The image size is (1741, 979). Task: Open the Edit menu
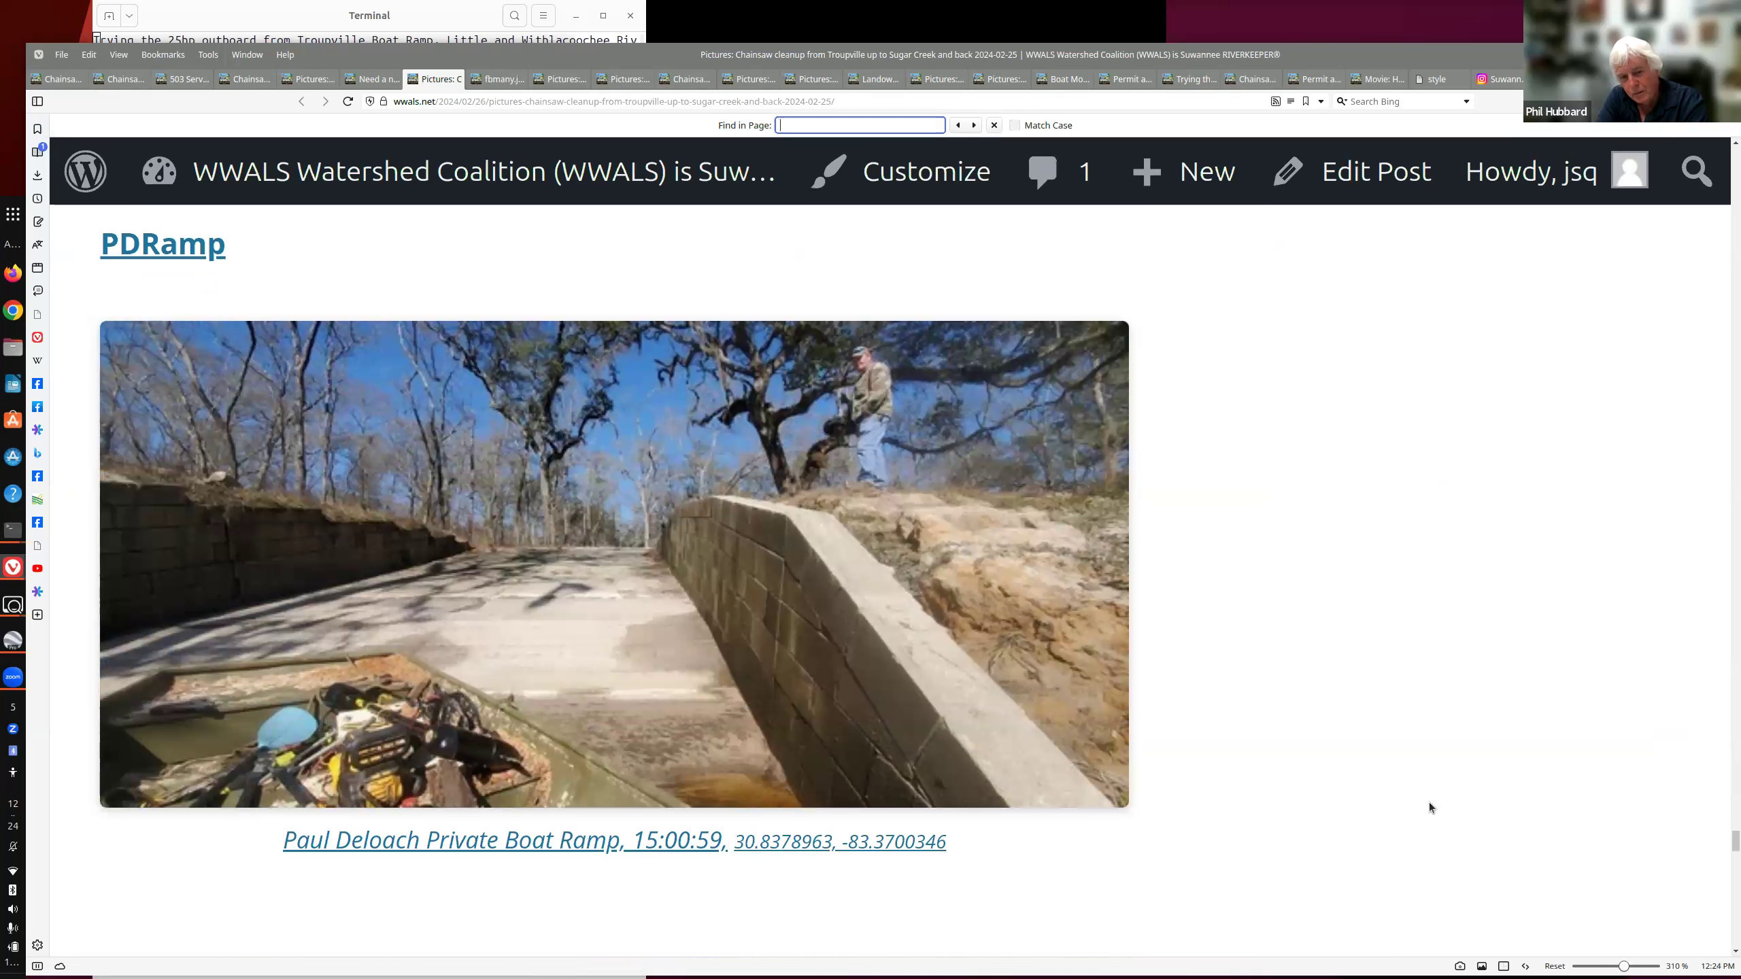[89, 54]
